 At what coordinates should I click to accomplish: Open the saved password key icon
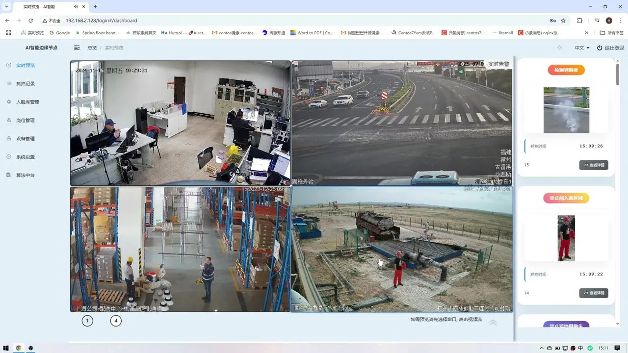click(552, 21)
